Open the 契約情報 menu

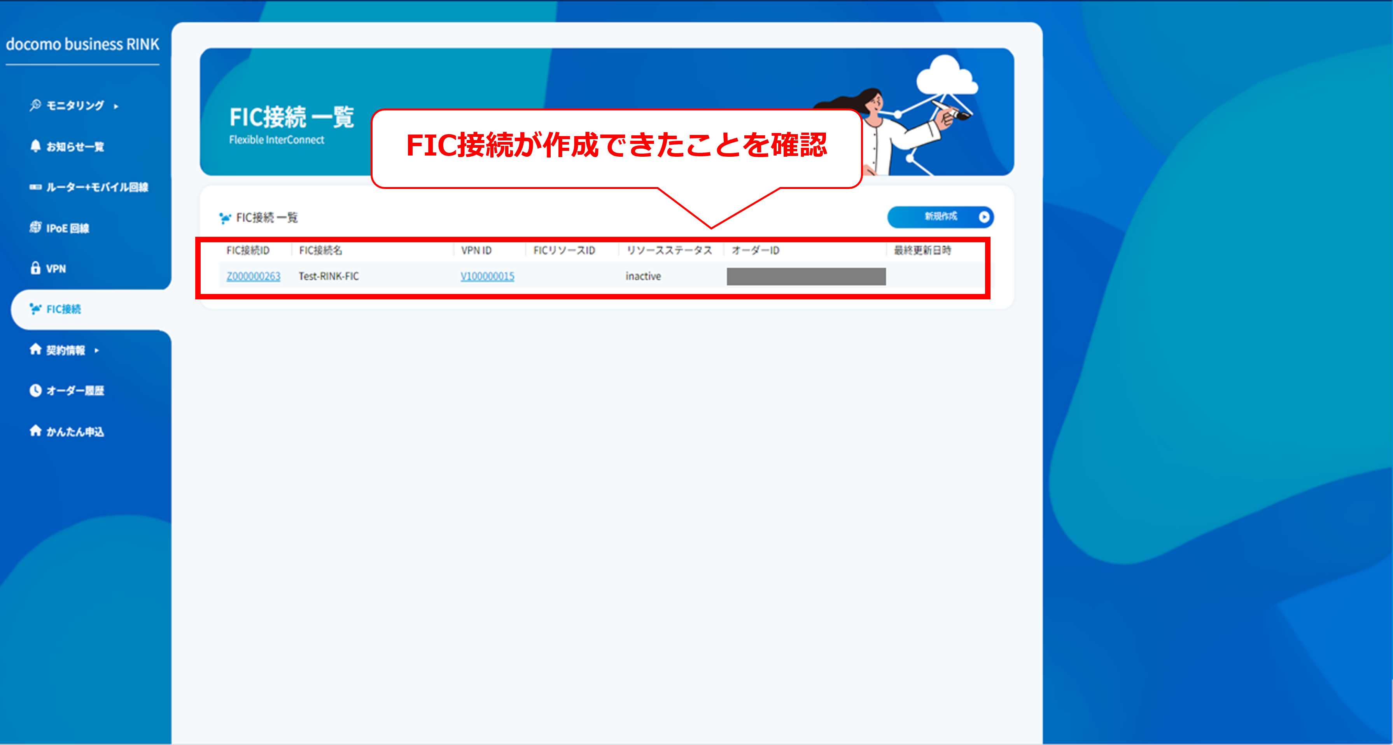click(x=65, y=350)
